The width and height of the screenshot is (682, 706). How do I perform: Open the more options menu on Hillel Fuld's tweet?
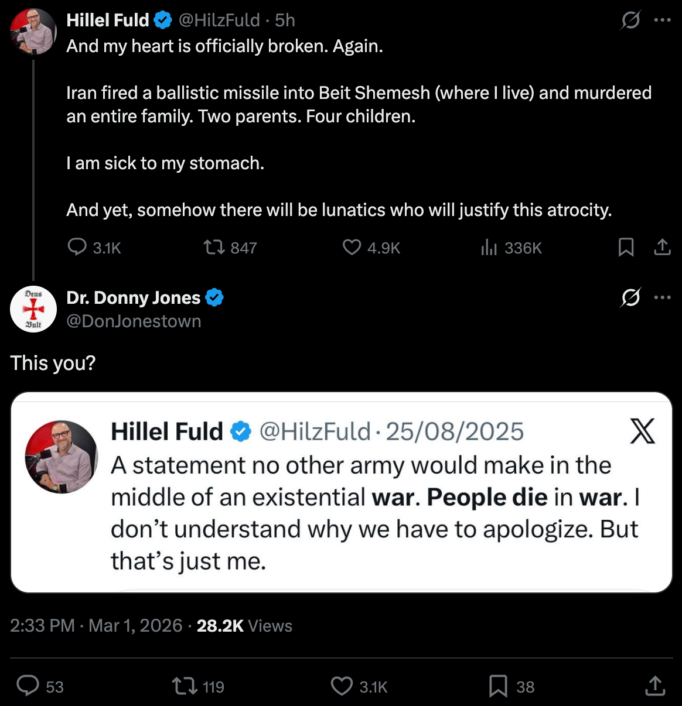pyautogui.click(x=663, y=19)
